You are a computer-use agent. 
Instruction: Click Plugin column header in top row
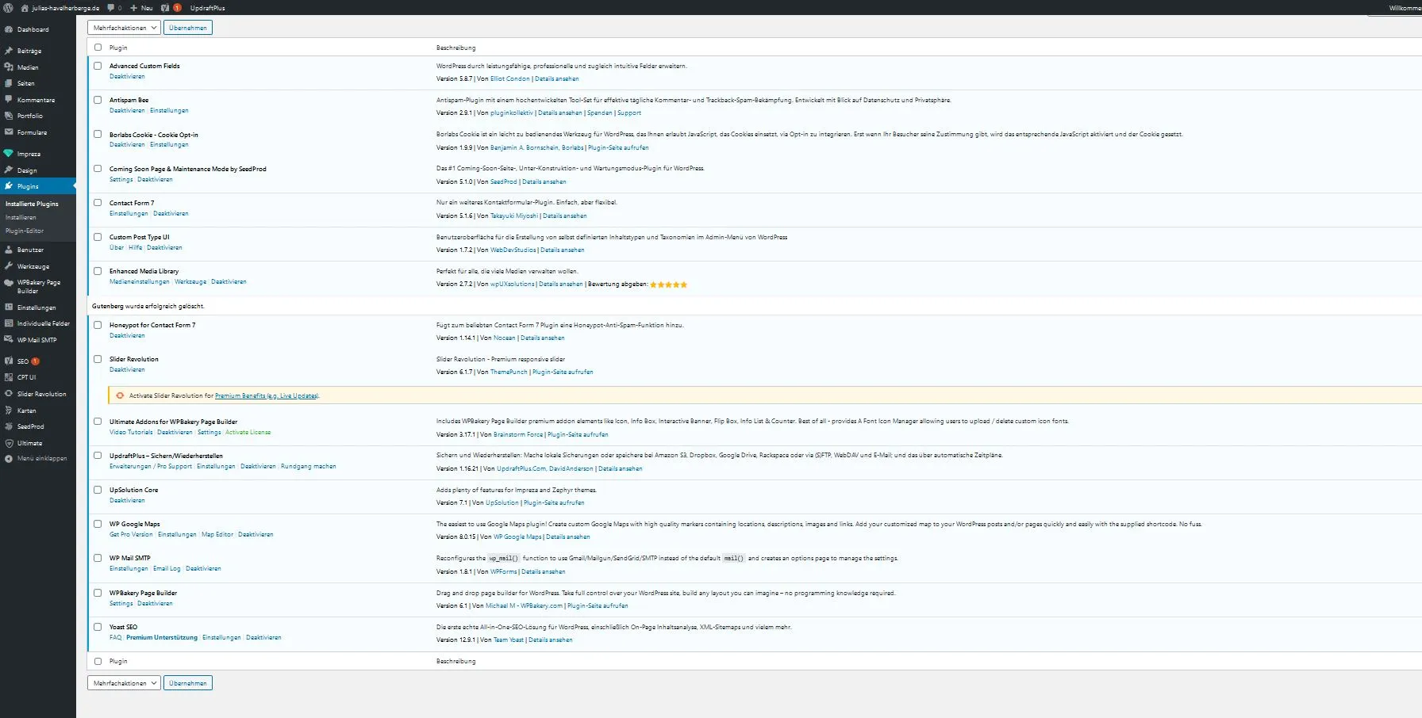point(118,48)
